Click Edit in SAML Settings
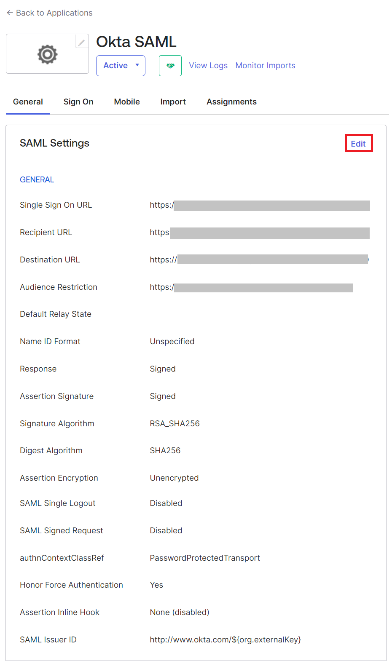 tap(358, 144)
